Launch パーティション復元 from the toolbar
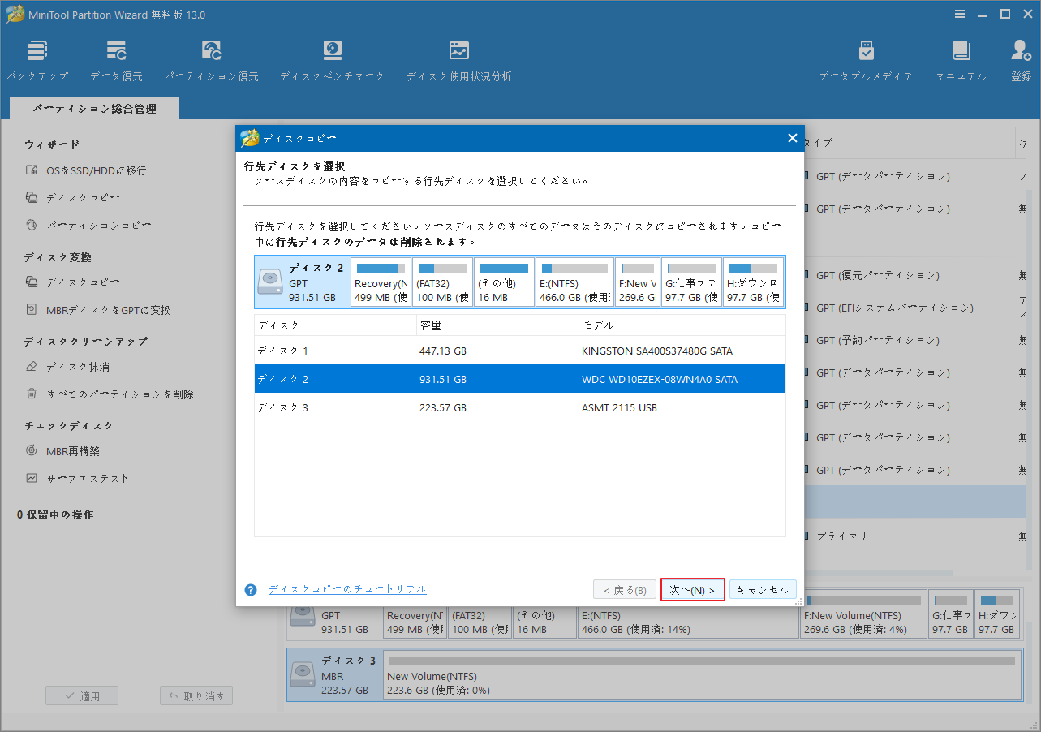This screenshot has height=732, width=1041. tap(211, 57)
